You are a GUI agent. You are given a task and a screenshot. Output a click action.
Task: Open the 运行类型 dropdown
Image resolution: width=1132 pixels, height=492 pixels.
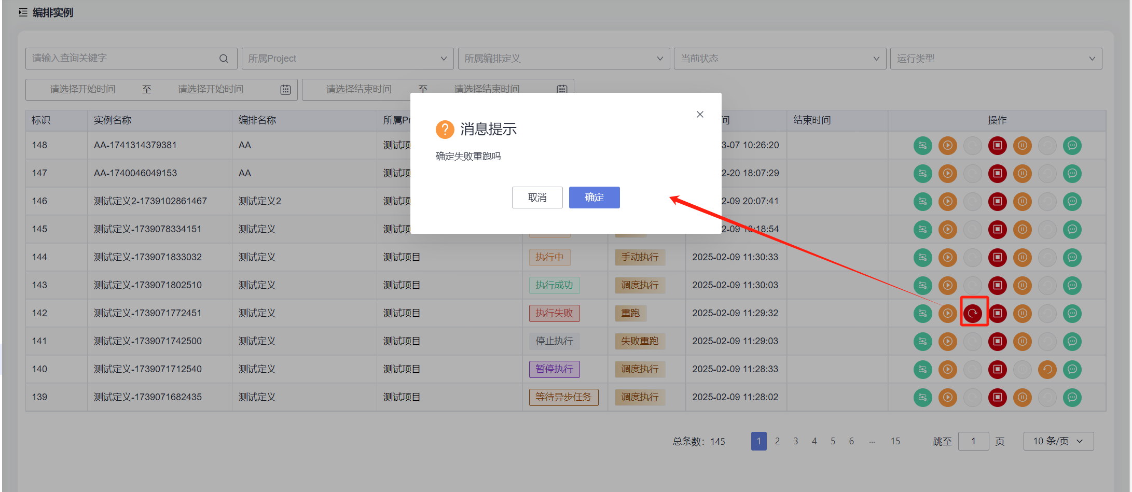pos(996,59)
